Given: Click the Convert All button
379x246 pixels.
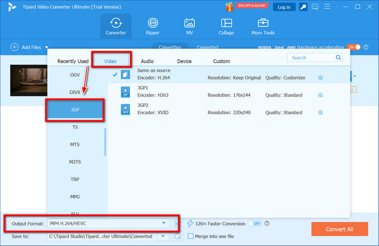Looking at the screenshot, I should (x=339, y=229).
